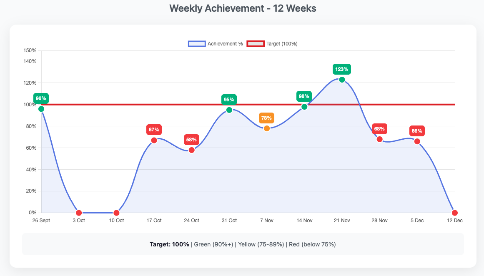Toggle the Target (100%) legend entry

(x=273, y=43)
